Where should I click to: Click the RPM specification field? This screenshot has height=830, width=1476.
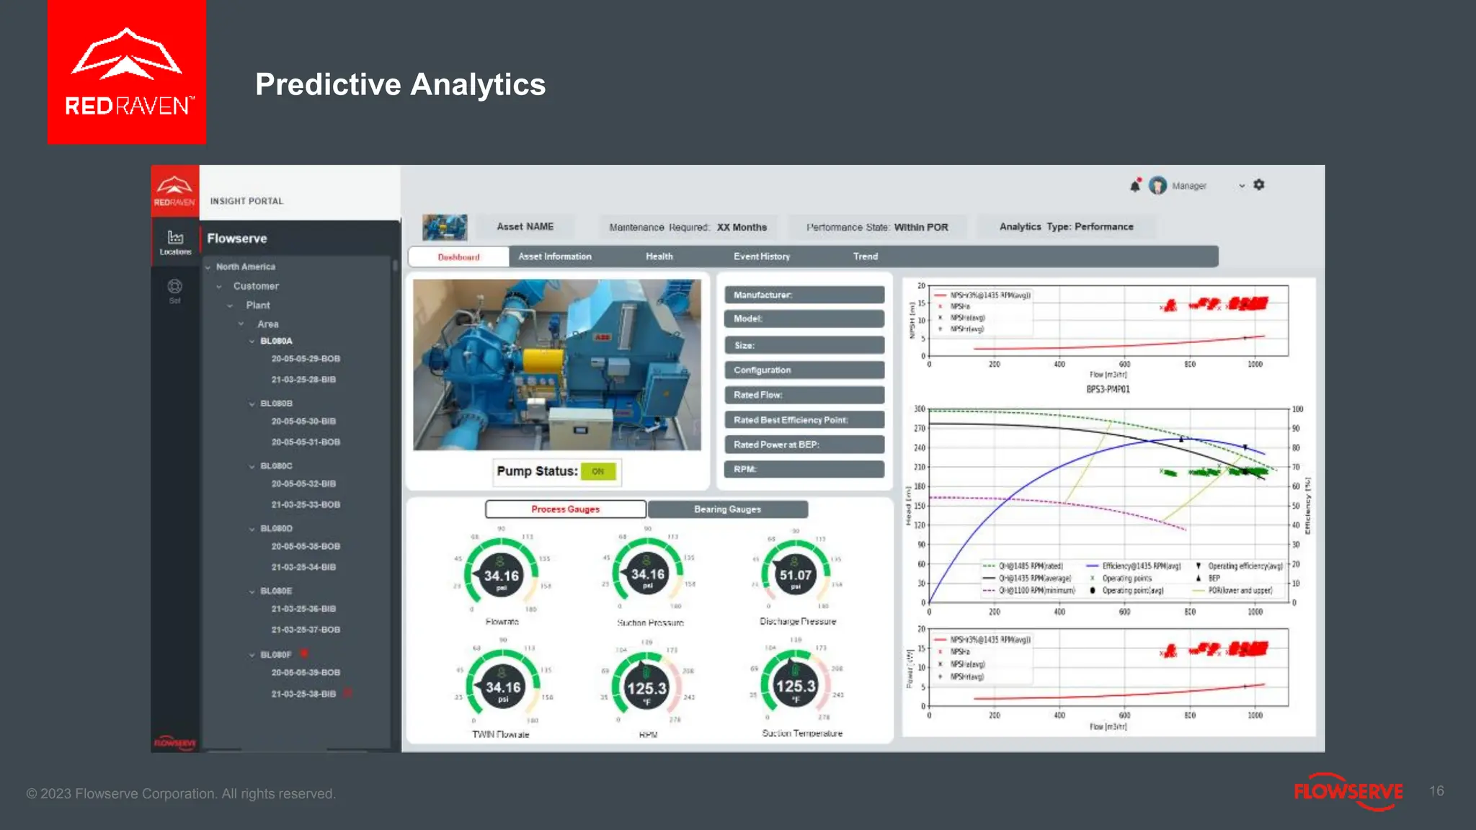point(804,470)
